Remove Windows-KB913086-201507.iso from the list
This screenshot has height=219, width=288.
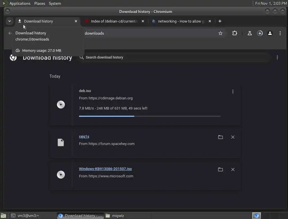(233, 169)
